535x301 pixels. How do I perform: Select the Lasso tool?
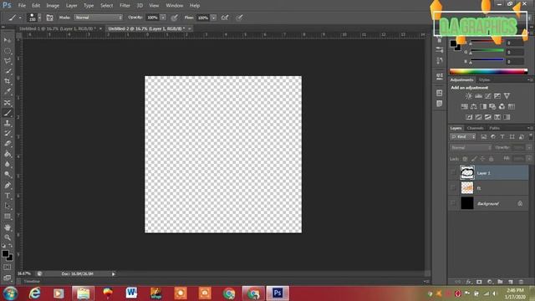coord(8,61)
